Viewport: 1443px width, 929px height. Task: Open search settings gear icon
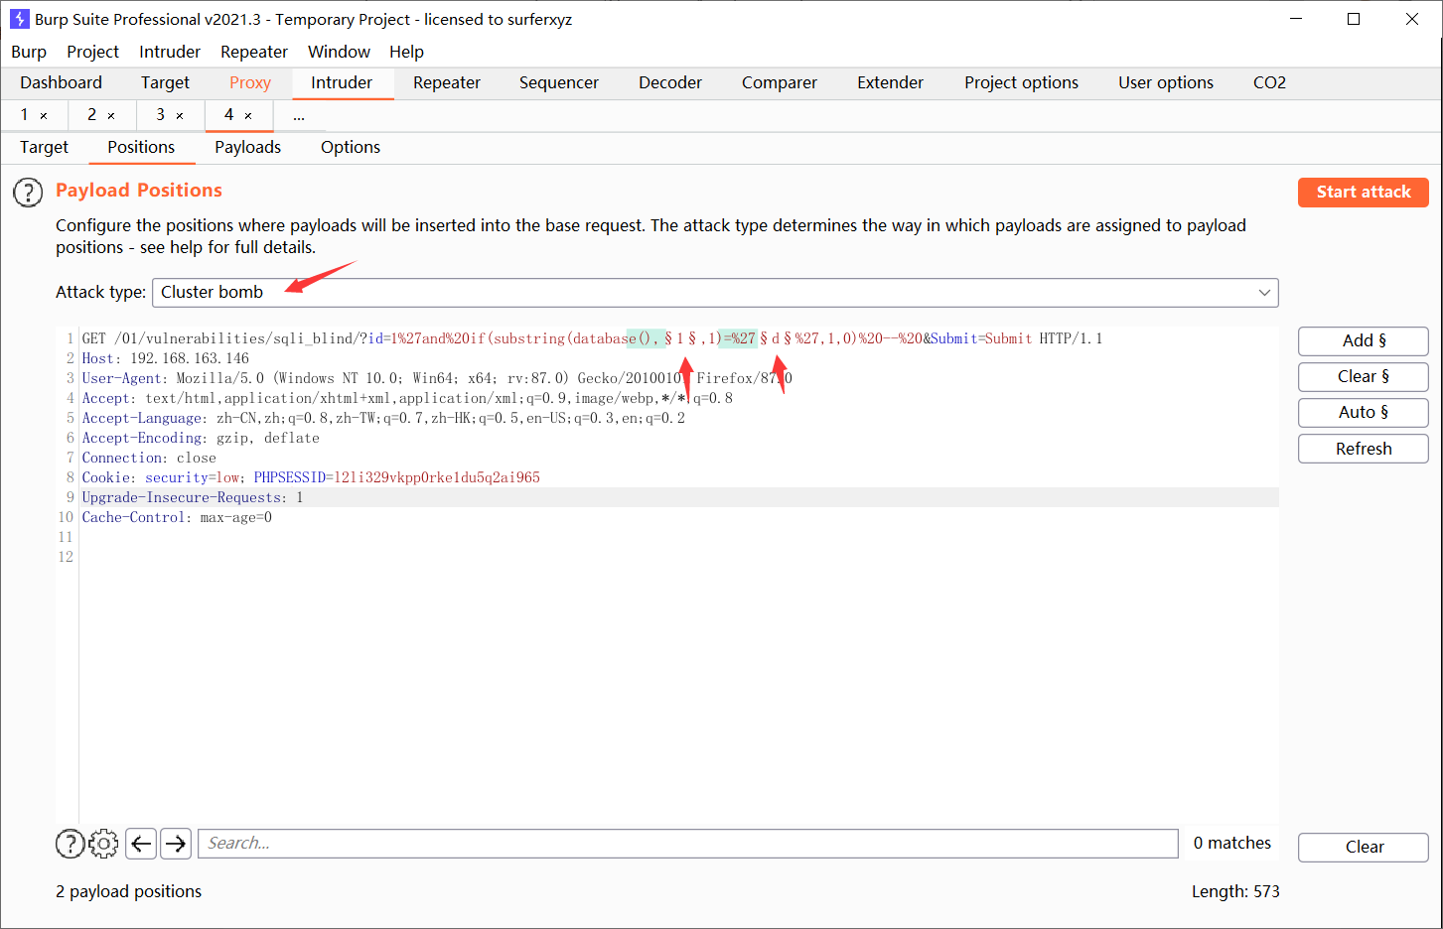point(103,844)
